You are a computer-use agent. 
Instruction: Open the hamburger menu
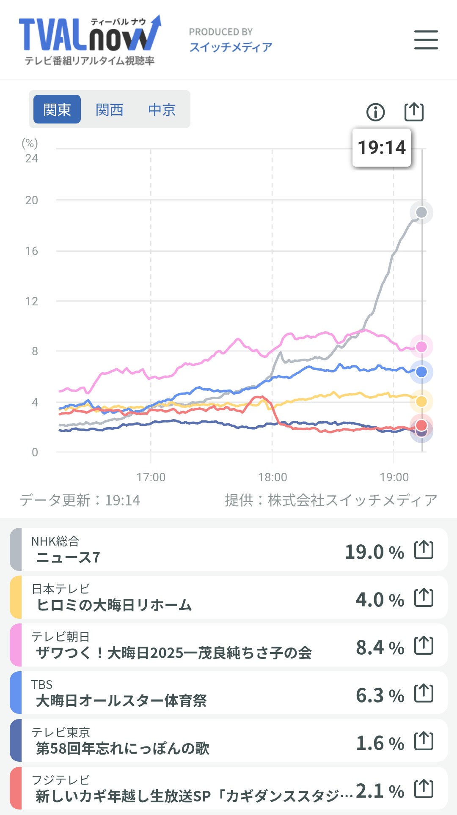(x=426, y=40)
